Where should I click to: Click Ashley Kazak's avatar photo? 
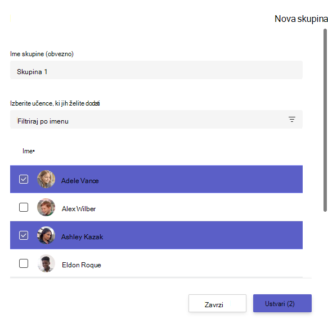pyautogui.click(x=46, y=235)
